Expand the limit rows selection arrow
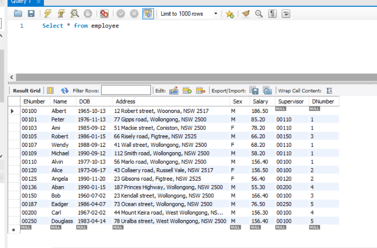Screen dimensions: 377x248 pos(215,14)
